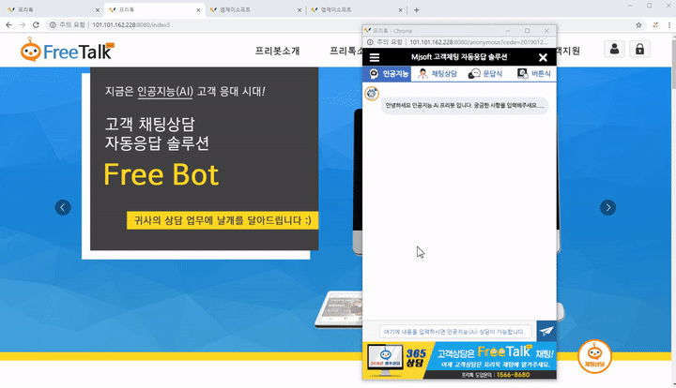Screen dimensions: 676x388
Task: Click site info icon in main address bar
Action: coord(53,25)
